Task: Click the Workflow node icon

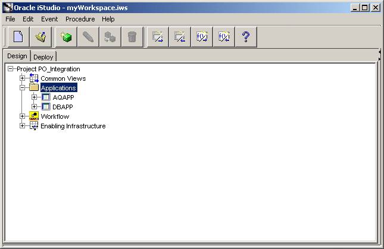Action: (34, 116)
